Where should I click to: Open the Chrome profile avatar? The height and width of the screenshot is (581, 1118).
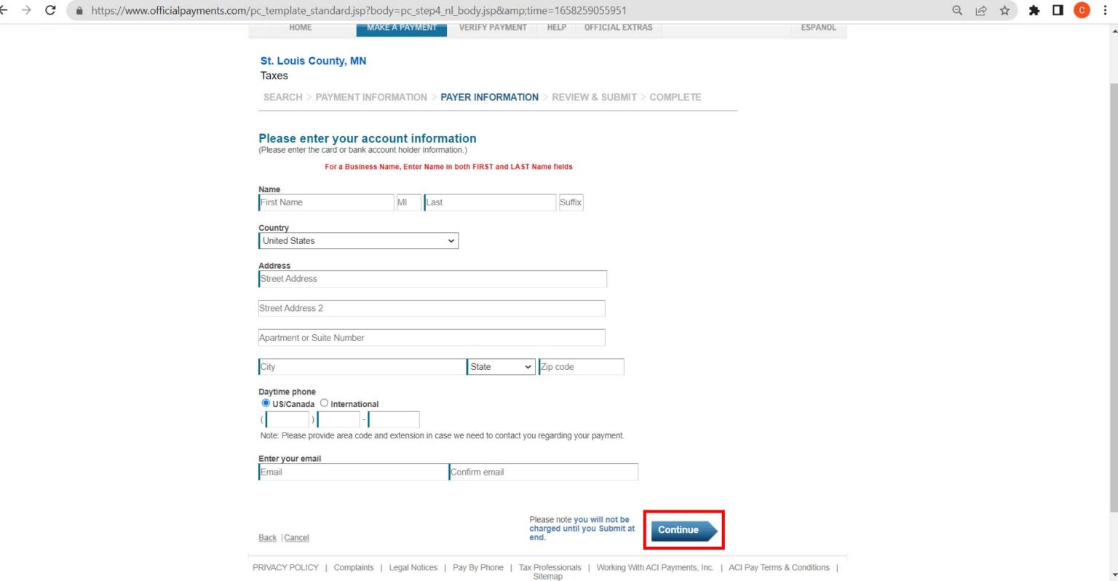[x=1082, y=10]
